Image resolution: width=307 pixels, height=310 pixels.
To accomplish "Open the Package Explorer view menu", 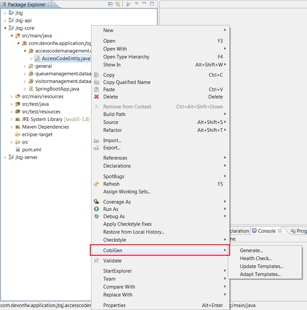I will (x=137, y=4).
